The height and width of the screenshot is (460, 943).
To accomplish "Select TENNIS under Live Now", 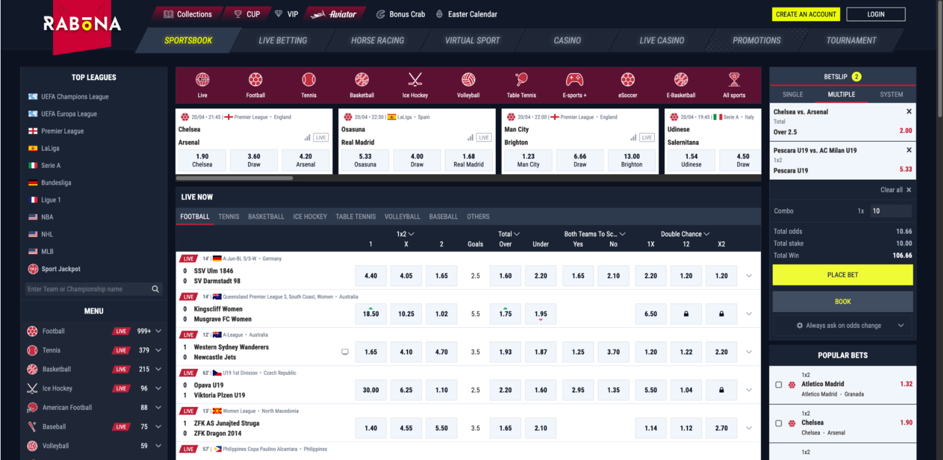I will click(229, 216).
